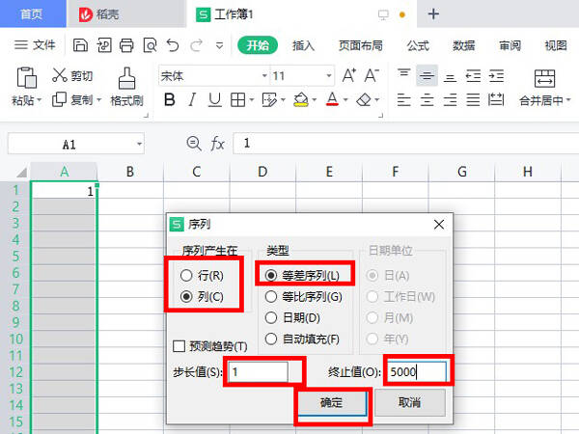579x434 pixels.
Task: Toggle Underline formatting
Action: (215, 99)
